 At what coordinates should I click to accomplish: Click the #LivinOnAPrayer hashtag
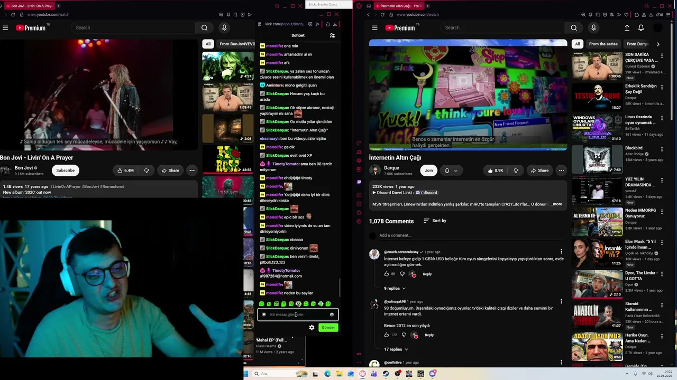click(x=65, y=186)
